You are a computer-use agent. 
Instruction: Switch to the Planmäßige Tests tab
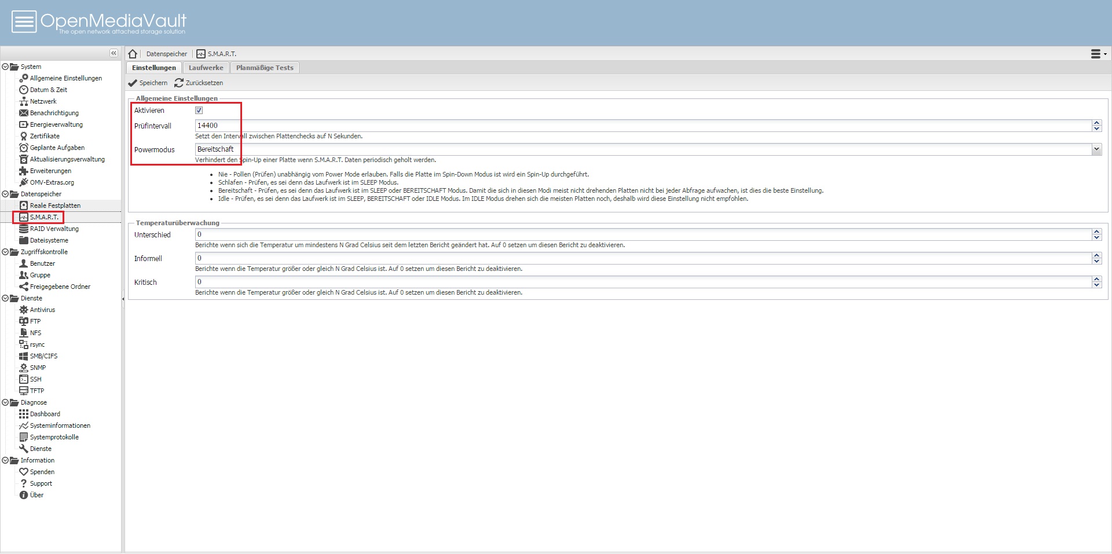click(x=265, y=68)
